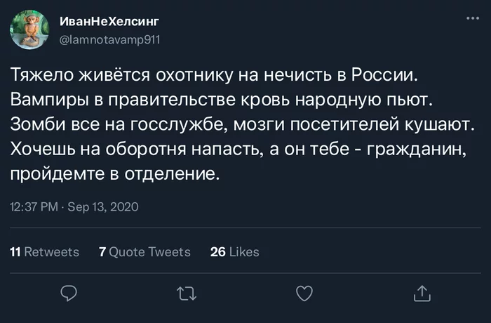Click the 12:37 PM time stamp

pos(34,207)
